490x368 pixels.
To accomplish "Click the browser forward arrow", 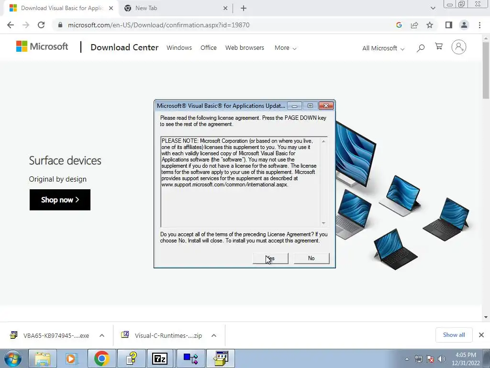I will click(26, 25).
